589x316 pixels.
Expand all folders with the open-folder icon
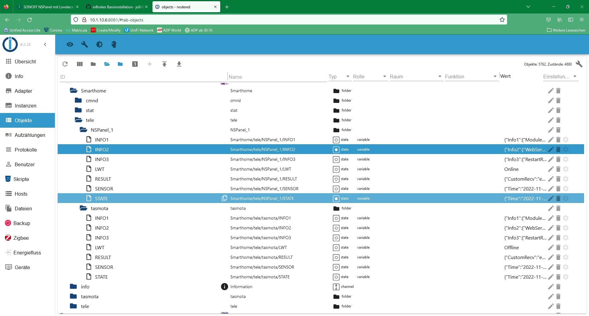point(107,64)
